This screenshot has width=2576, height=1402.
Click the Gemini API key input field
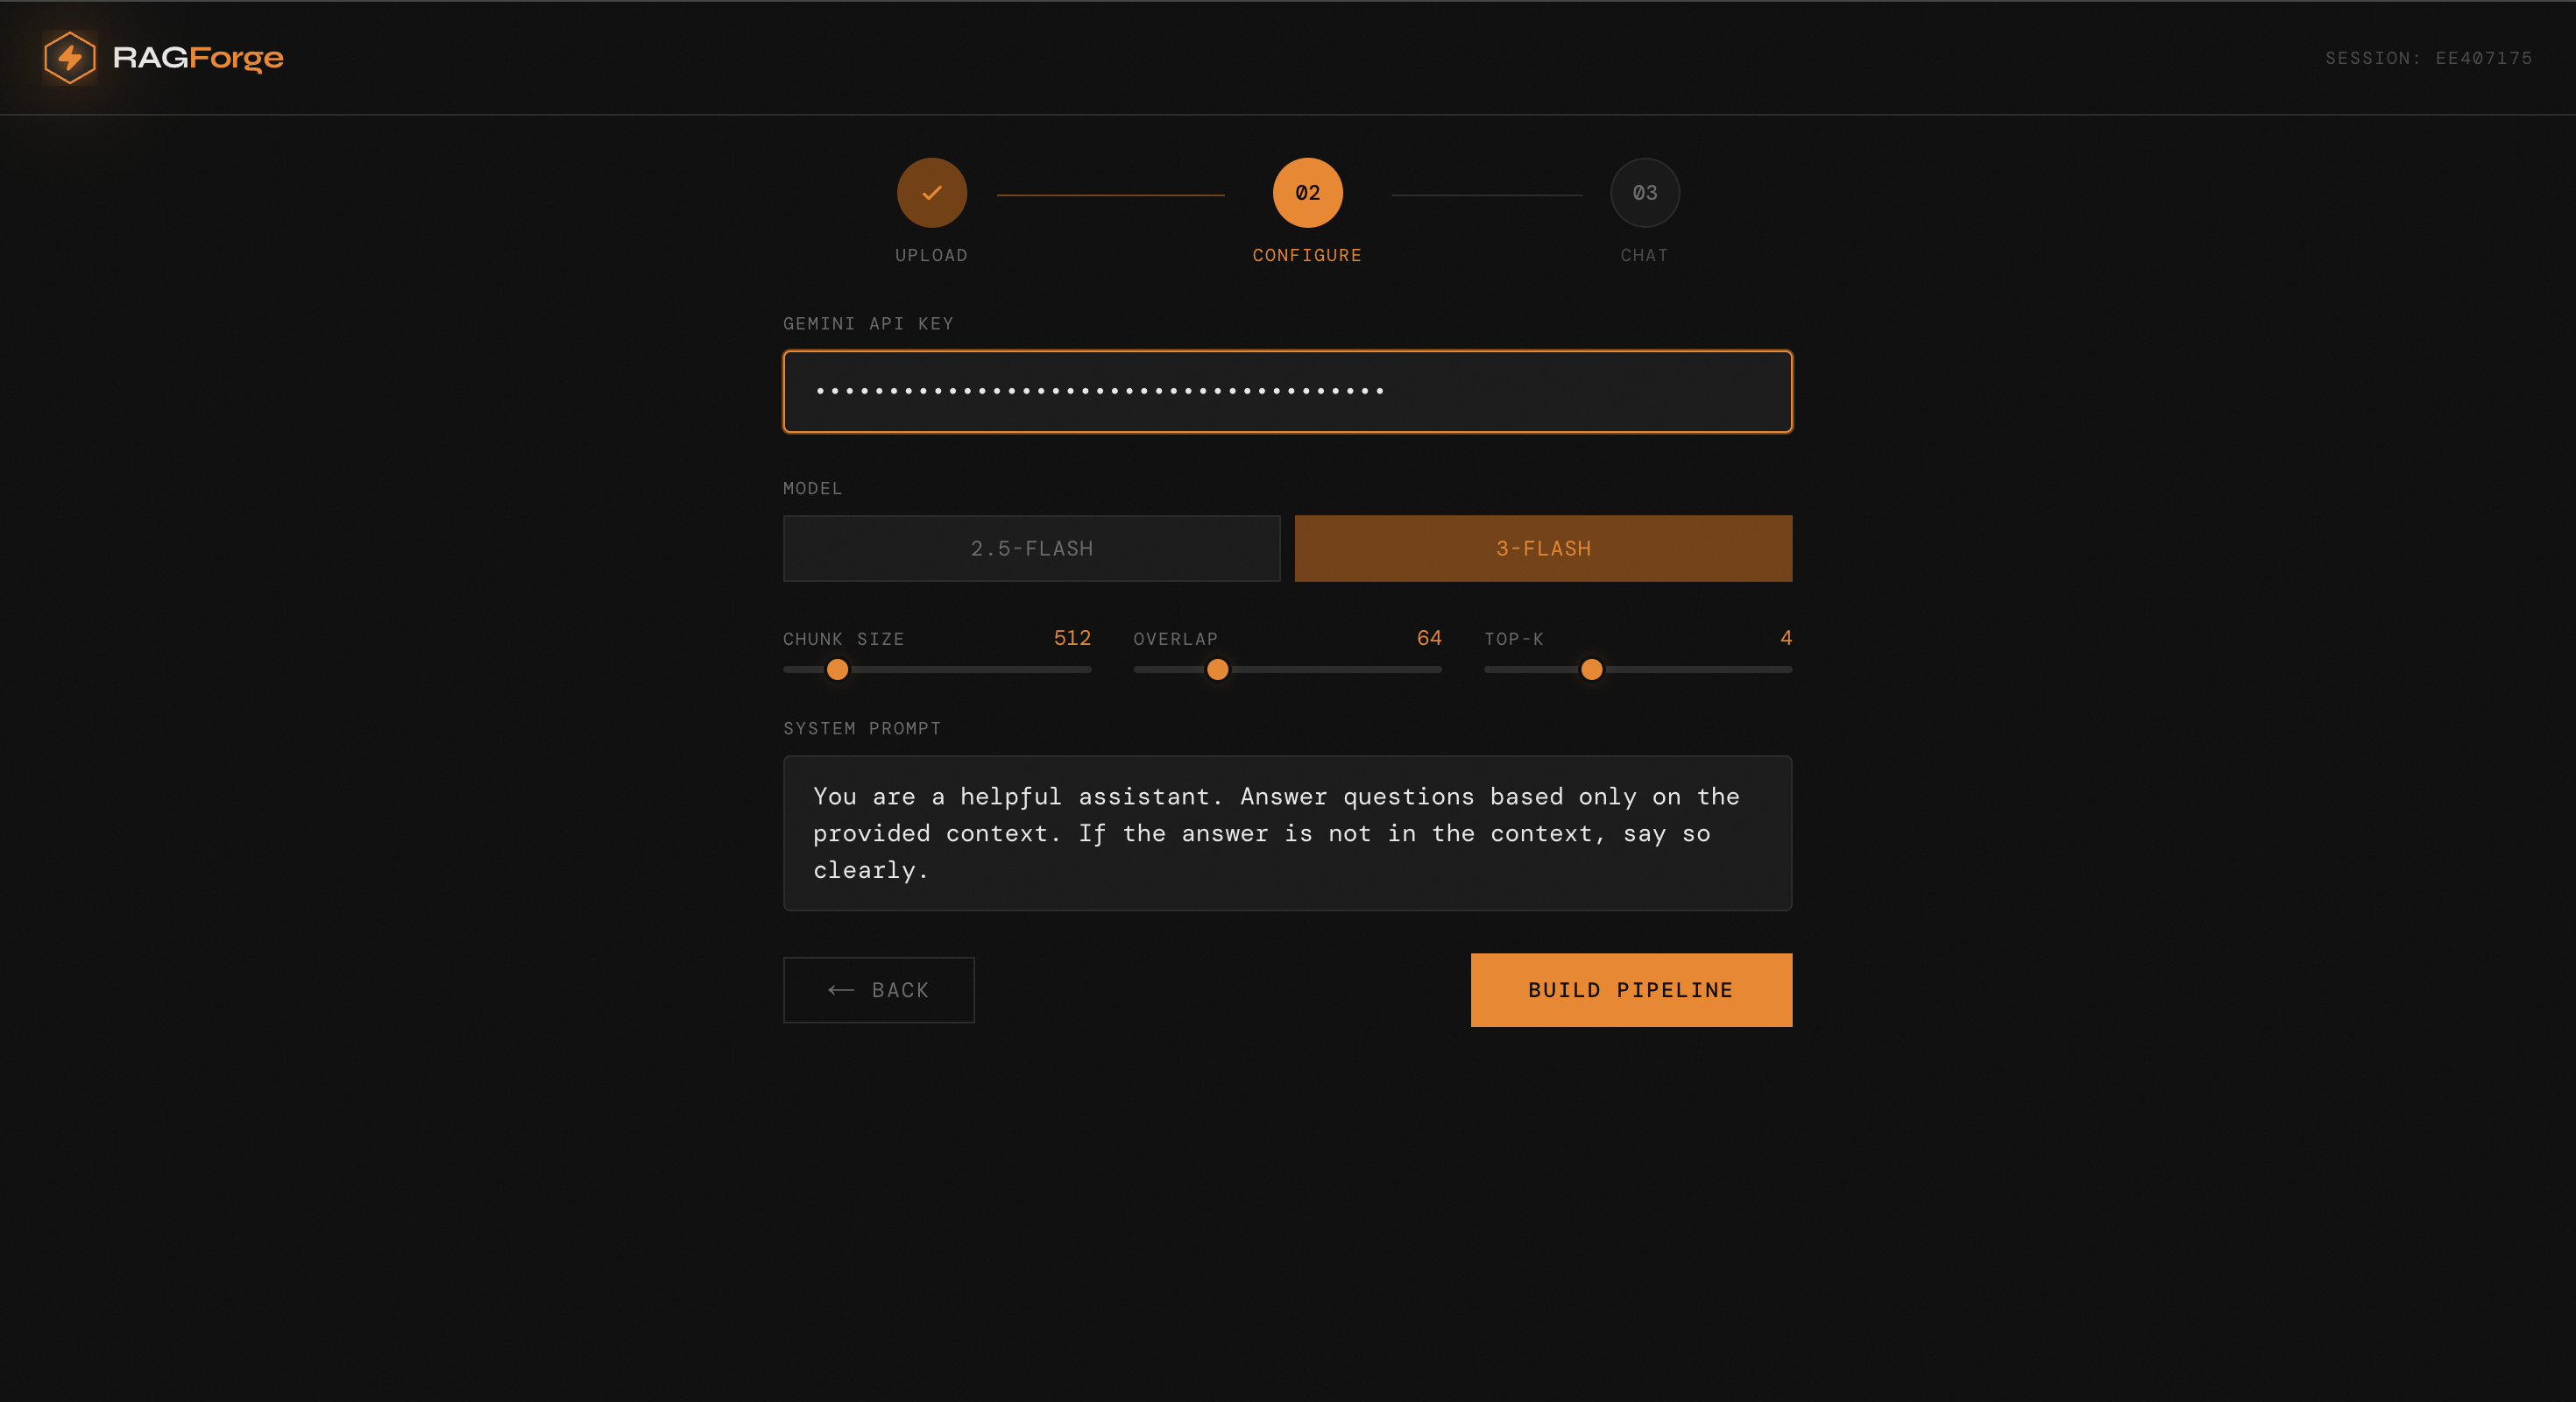click(x=1287, y=391)
